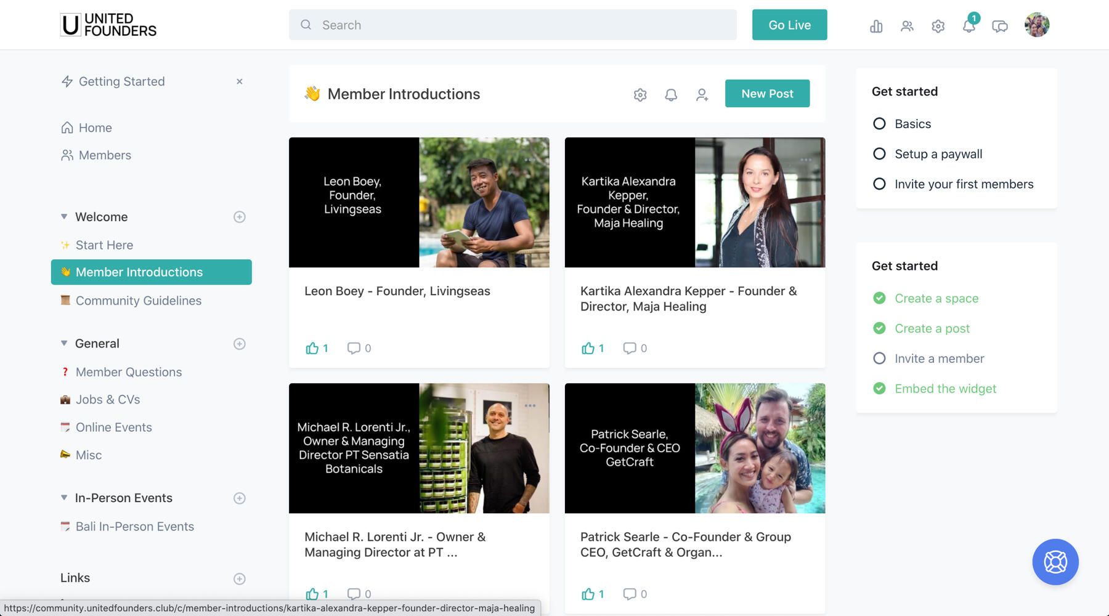The height and width of the screenshot is (616, 1109).
Task: Open the messages chat icon
Action: tap(999, 26)
